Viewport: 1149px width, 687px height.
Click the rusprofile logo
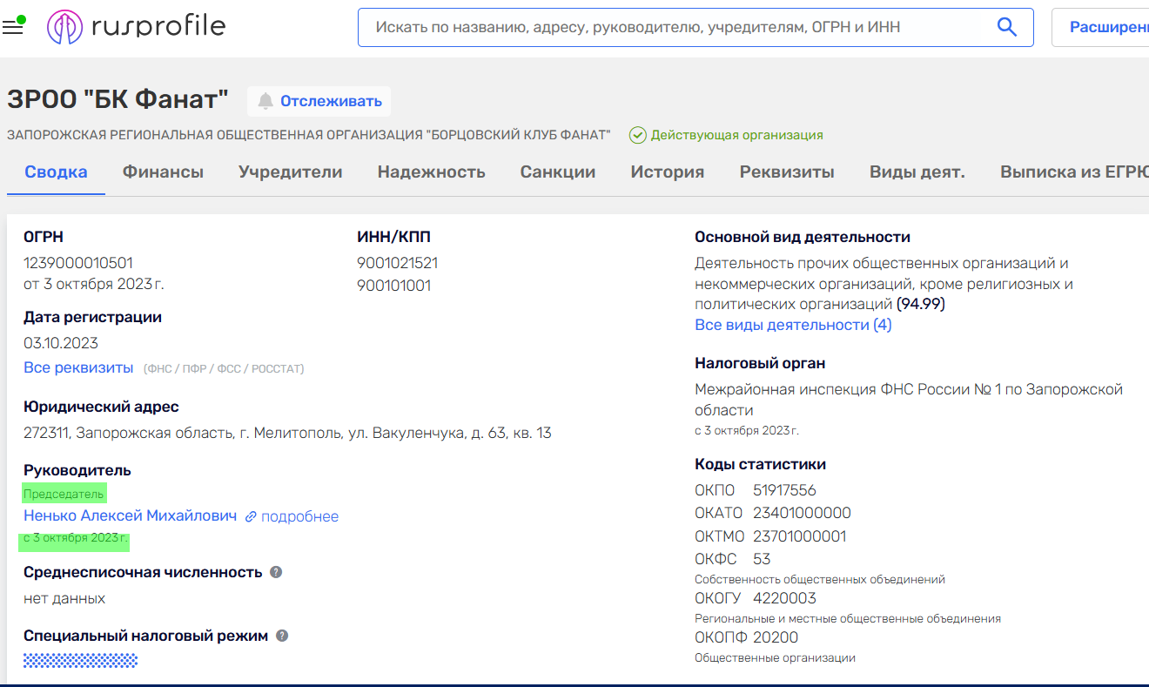(x=137, y=27)
